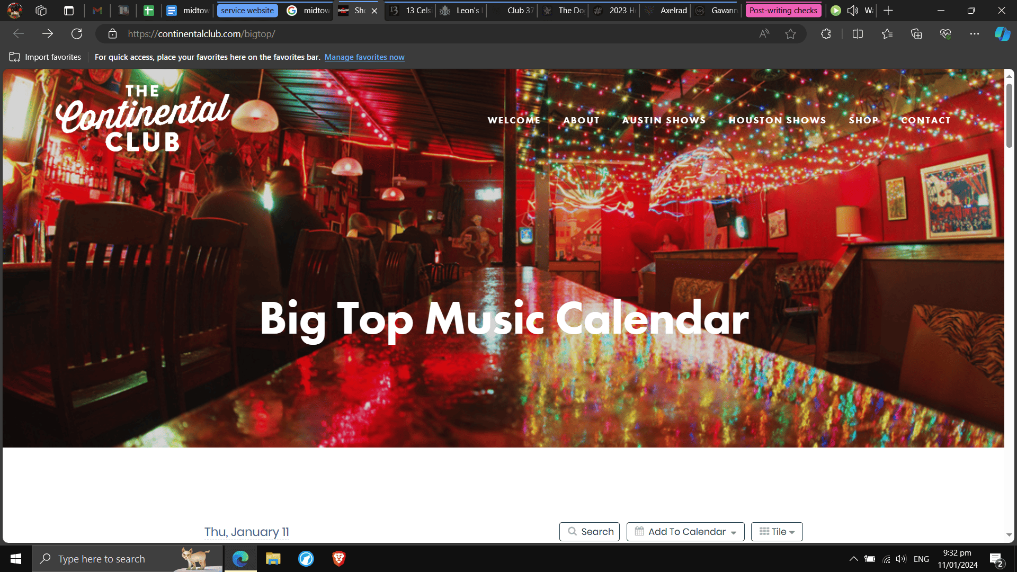Open the Favorites list icon
1017x572 pixels.
[887, 34]
